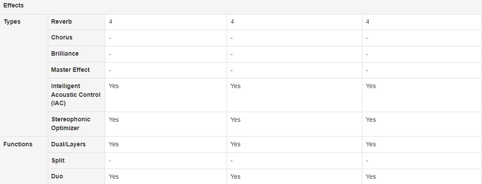Click the middle column IAC Yes value
Screen dimensions: 482x184
[235, 86]
